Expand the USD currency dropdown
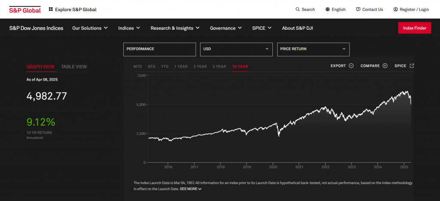The width and height of the screenshot is (440, 201). pyautogui.click(x=236, y=49)
